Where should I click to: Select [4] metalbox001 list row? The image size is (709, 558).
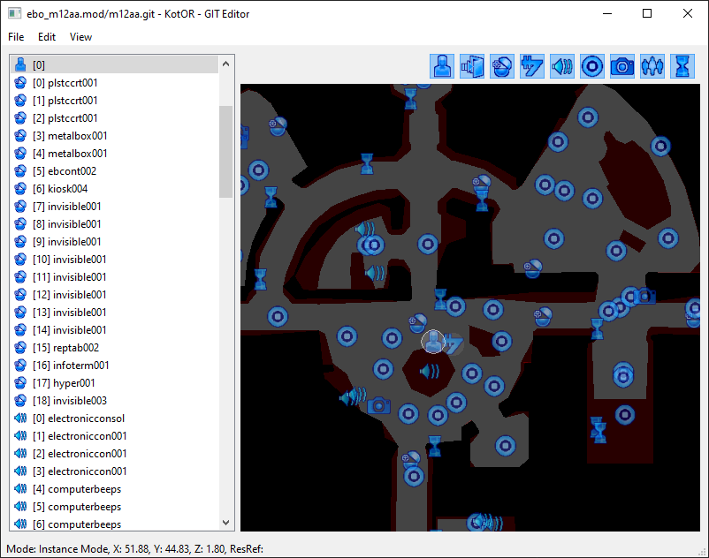[x=114, y=154]
